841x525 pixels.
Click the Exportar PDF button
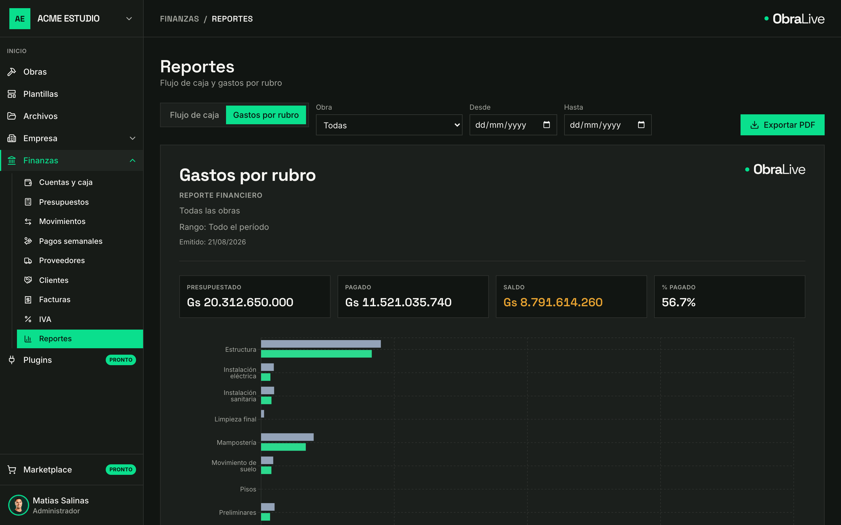[782, 125]
